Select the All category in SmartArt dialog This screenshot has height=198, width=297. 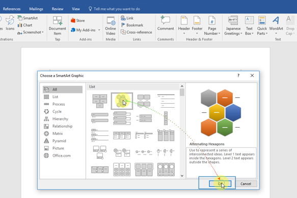[63, 89]
